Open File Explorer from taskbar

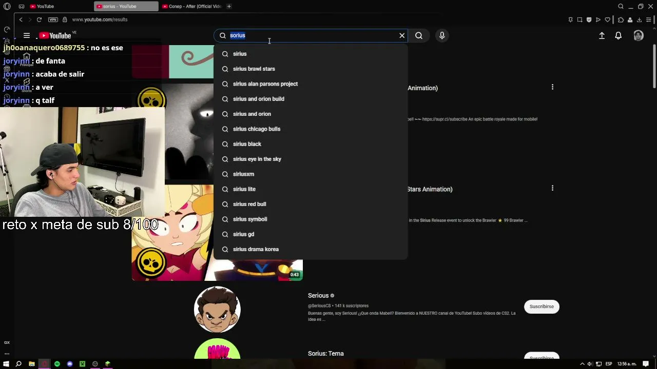(32, 364)
